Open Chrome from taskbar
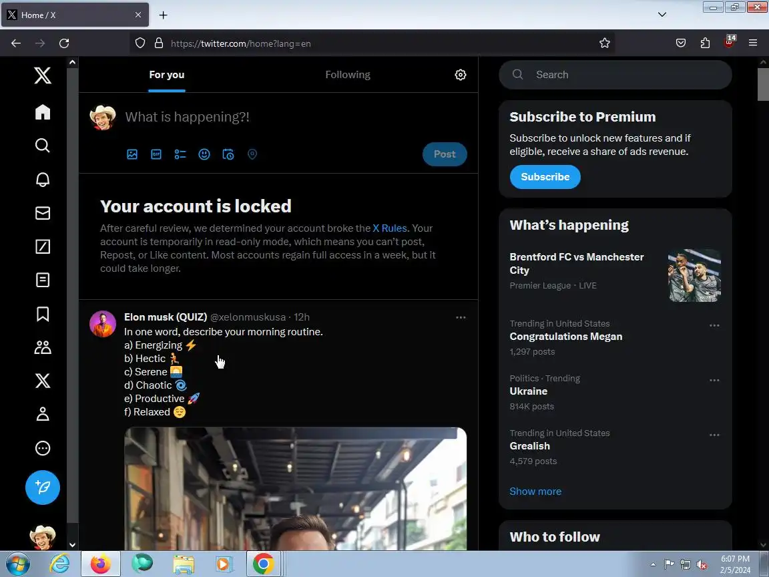 pyautogui.click(x=264, y=564)
